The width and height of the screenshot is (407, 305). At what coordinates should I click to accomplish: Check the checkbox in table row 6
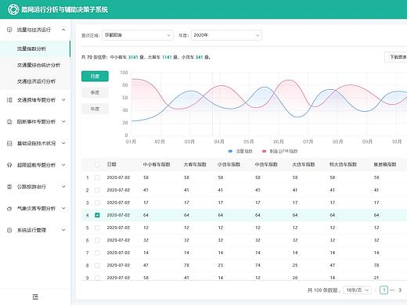(x=97, y=240)
